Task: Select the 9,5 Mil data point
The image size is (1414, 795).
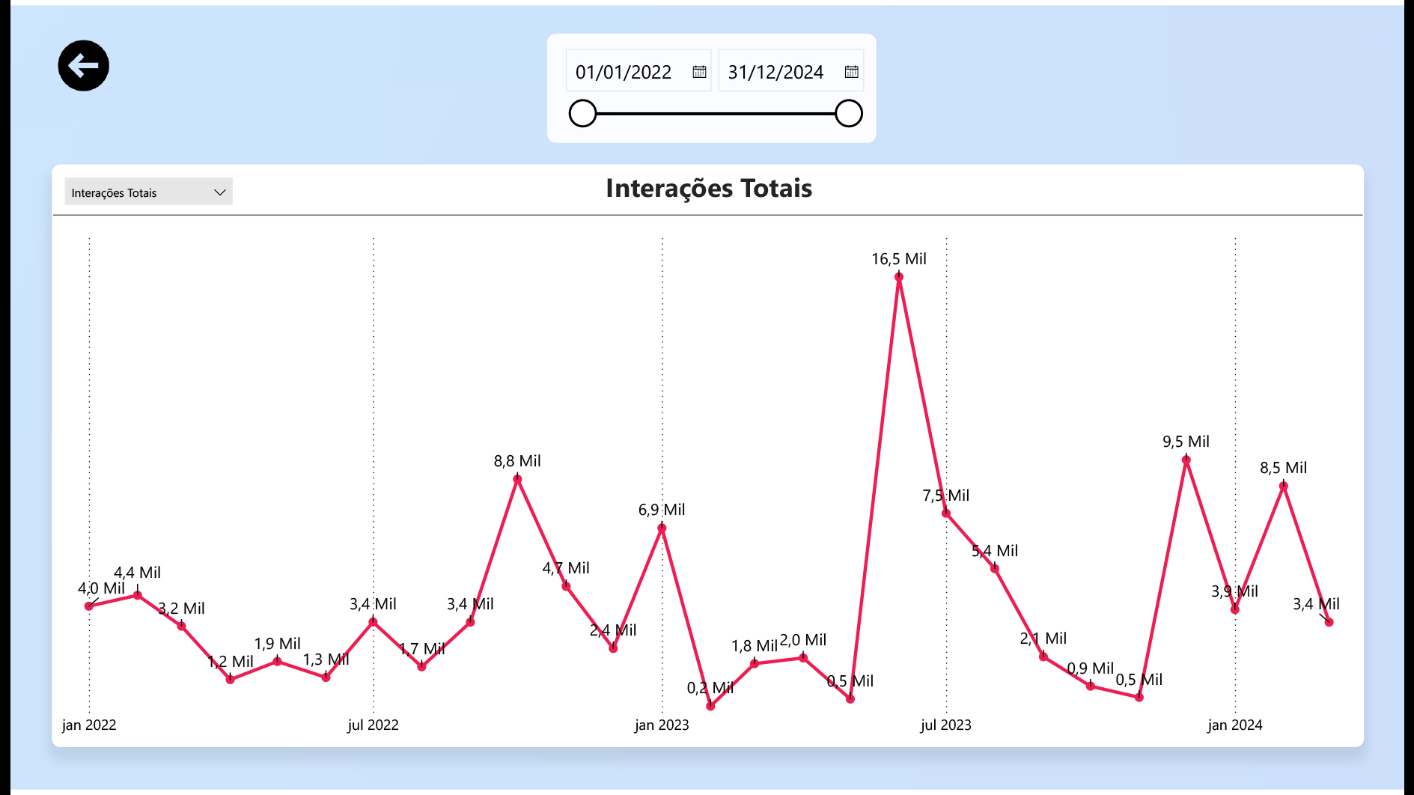Action: (x=1186, y=460)
